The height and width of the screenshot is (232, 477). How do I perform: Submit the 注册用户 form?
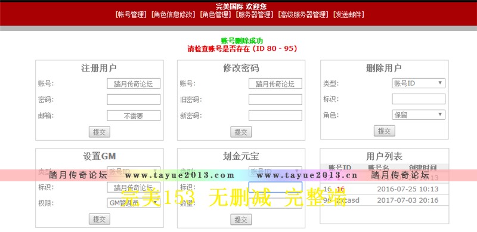[x=100, y=132]
